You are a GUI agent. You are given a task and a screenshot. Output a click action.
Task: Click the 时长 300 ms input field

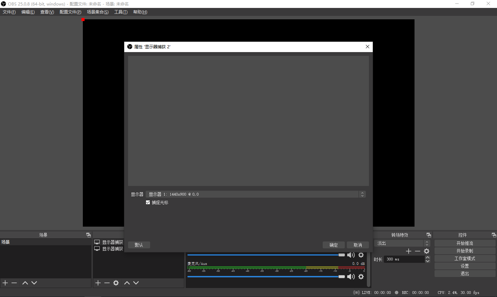(x=404, y=259)
